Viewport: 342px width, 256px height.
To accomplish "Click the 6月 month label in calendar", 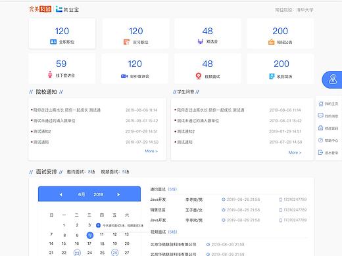I will coord(82,194).
